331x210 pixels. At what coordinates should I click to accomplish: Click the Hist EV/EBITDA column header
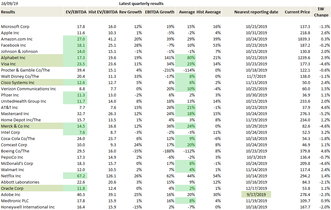pos(103,12)
